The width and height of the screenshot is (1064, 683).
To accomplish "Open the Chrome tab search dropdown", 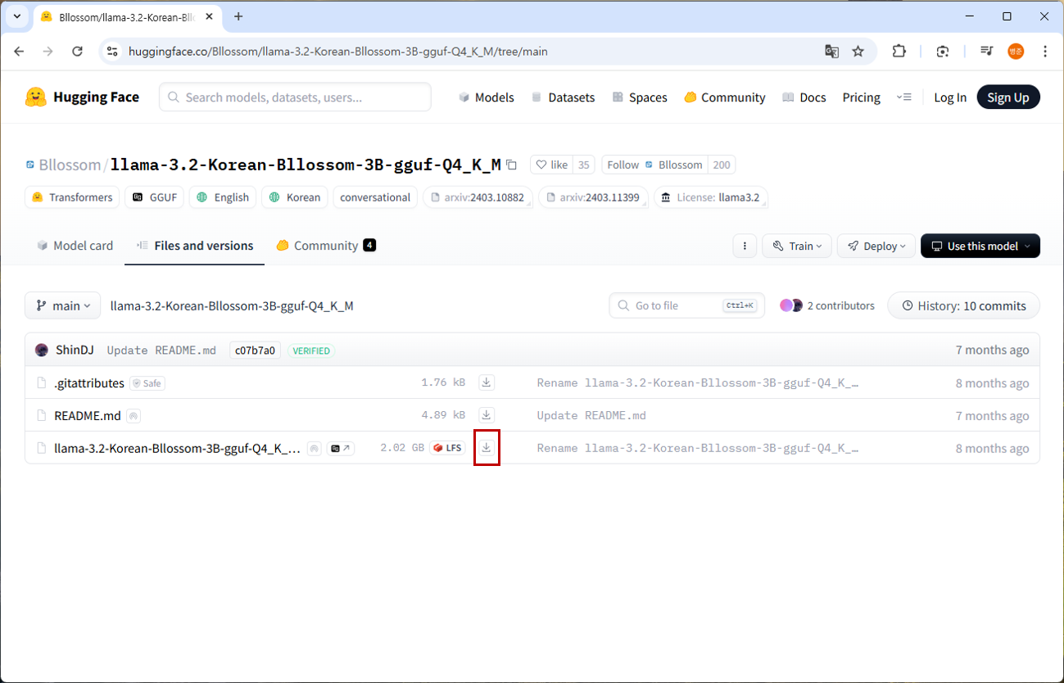I will click(16, 16).
